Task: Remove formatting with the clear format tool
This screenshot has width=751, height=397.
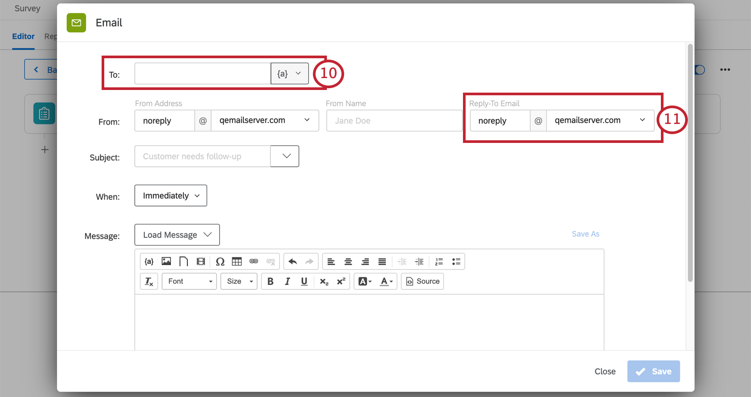Action: [149, 281]
